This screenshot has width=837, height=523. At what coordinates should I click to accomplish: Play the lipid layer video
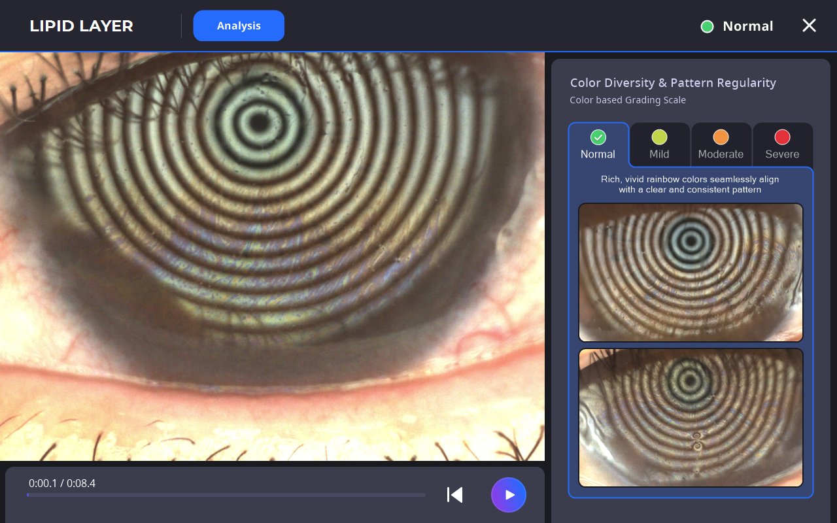pos(509,495)
